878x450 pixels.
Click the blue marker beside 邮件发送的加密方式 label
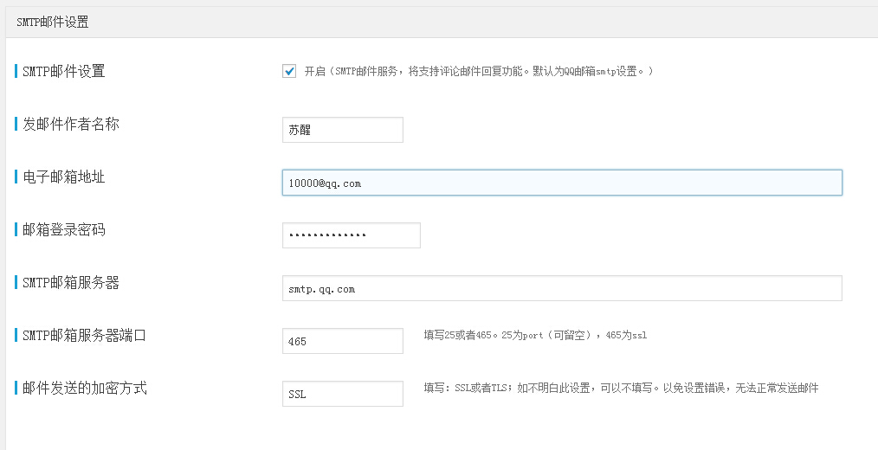click(16, 388)
